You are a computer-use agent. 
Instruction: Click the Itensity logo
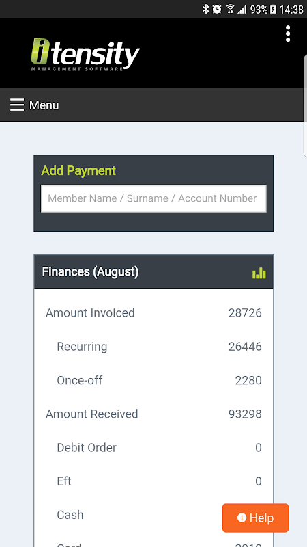pyautogui.click(x=85, y=55)
